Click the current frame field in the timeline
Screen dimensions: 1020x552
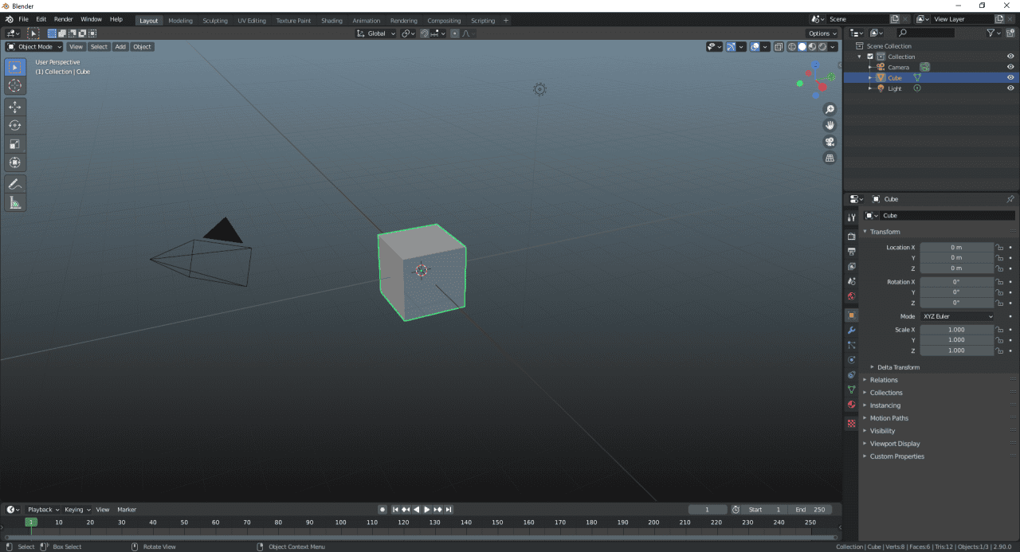[x=707, y=509]
